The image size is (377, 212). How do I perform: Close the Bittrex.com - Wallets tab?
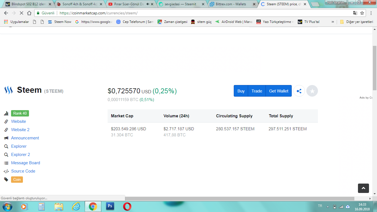tap(255, 4)
